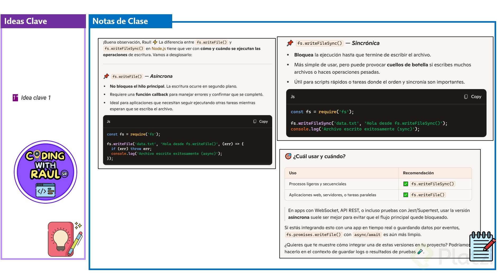This screenshot has width=498, height=273.
Task: Click the 'función callback' bullet text
Action: tap(152, 94)
